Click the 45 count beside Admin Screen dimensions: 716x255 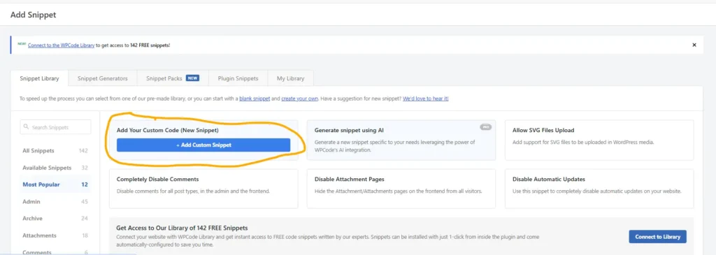[x=85, y=202]
